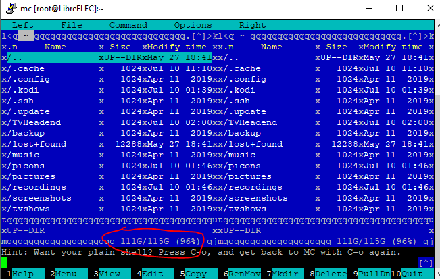
Task: Open the File menu
Action: (72, 25)
